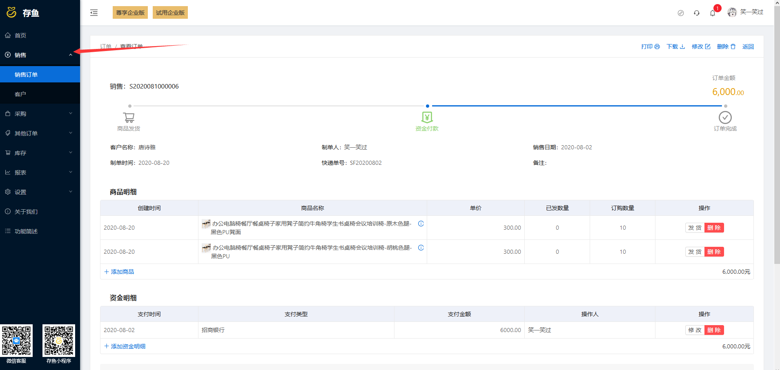Image resolution: width=780 pixels, height=370 pixels.
Task: Select 销售订单 in the sidebar
Action: [40, 75]
